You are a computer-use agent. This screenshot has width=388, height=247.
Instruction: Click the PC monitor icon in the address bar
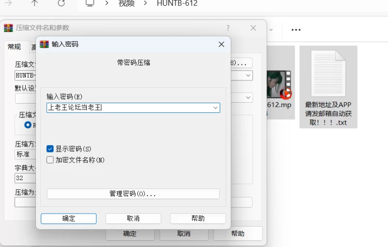pyautogui.click(x=90, y=3)
